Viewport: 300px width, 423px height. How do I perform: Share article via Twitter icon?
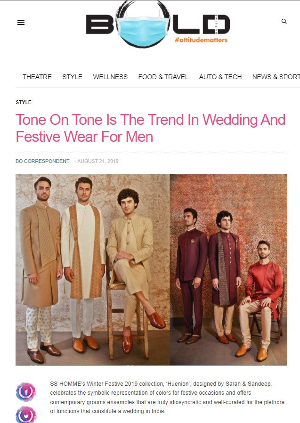pos(26,415)
